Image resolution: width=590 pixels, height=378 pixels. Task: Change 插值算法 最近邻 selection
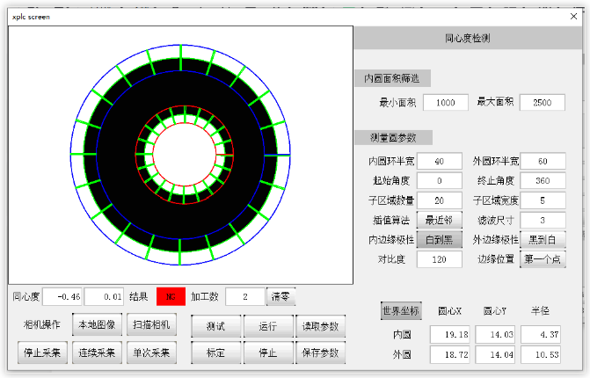coord(440,219)
